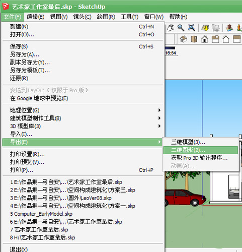
Task: Click the shadow time slider bar above 16:54
Action: pyautogui.click(x=170, y=48)
